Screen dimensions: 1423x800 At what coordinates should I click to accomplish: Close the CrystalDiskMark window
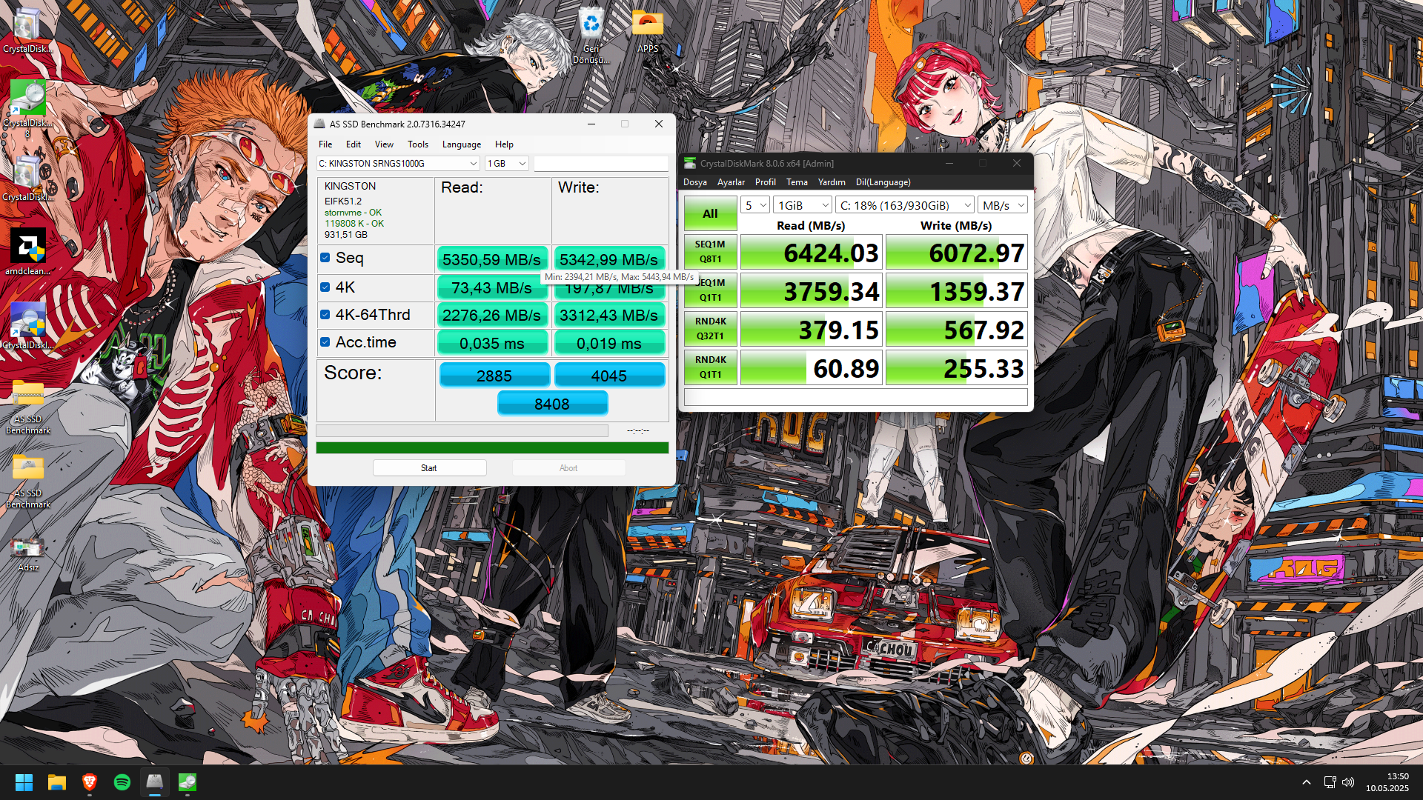1017,163
